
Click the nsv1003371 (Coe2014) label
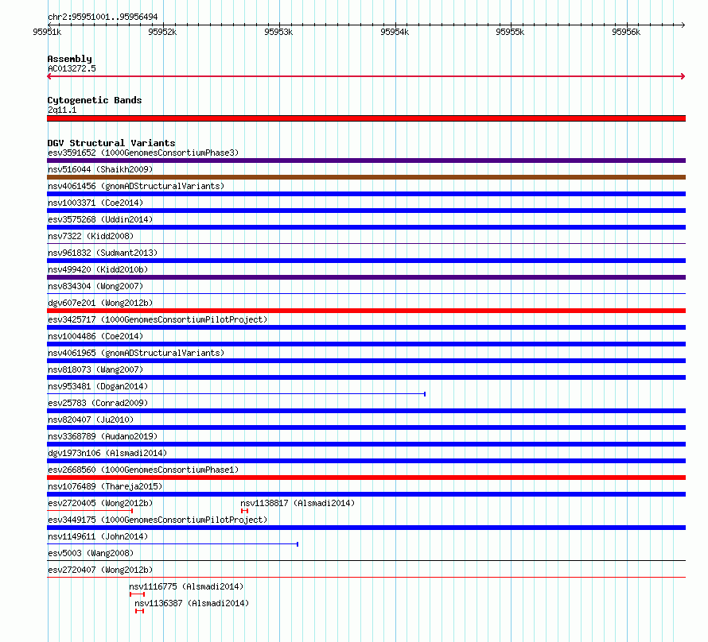[95, 203]
